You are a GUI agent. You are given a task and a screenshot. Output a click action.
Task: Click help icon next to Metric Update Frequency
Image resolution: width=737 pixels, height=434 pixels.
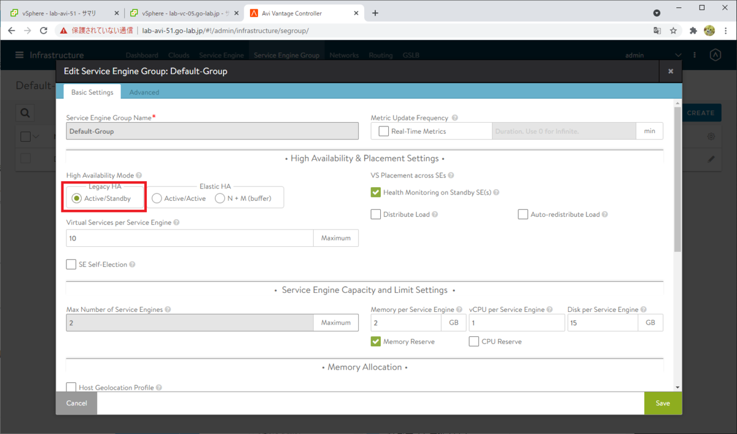click(x=455, y=118)
